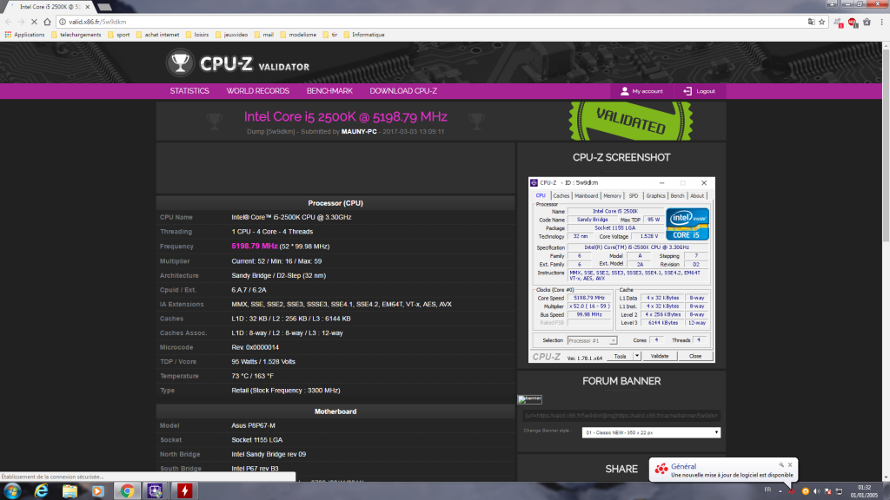Switch to Chrome in taskbar
The image size is (890, 500).
pos(127,491)
